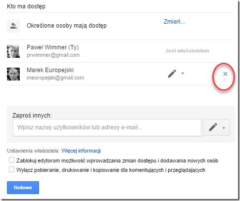Expand Marek Europejski's permission dropdown arrow

[x=183, y=73]
